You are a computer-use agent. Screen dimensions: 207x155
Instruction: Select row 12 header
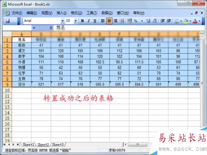point(7,102)
